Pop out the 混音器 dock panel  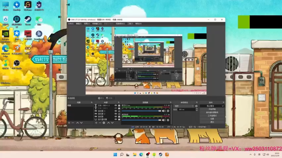[x=171, y=103]
